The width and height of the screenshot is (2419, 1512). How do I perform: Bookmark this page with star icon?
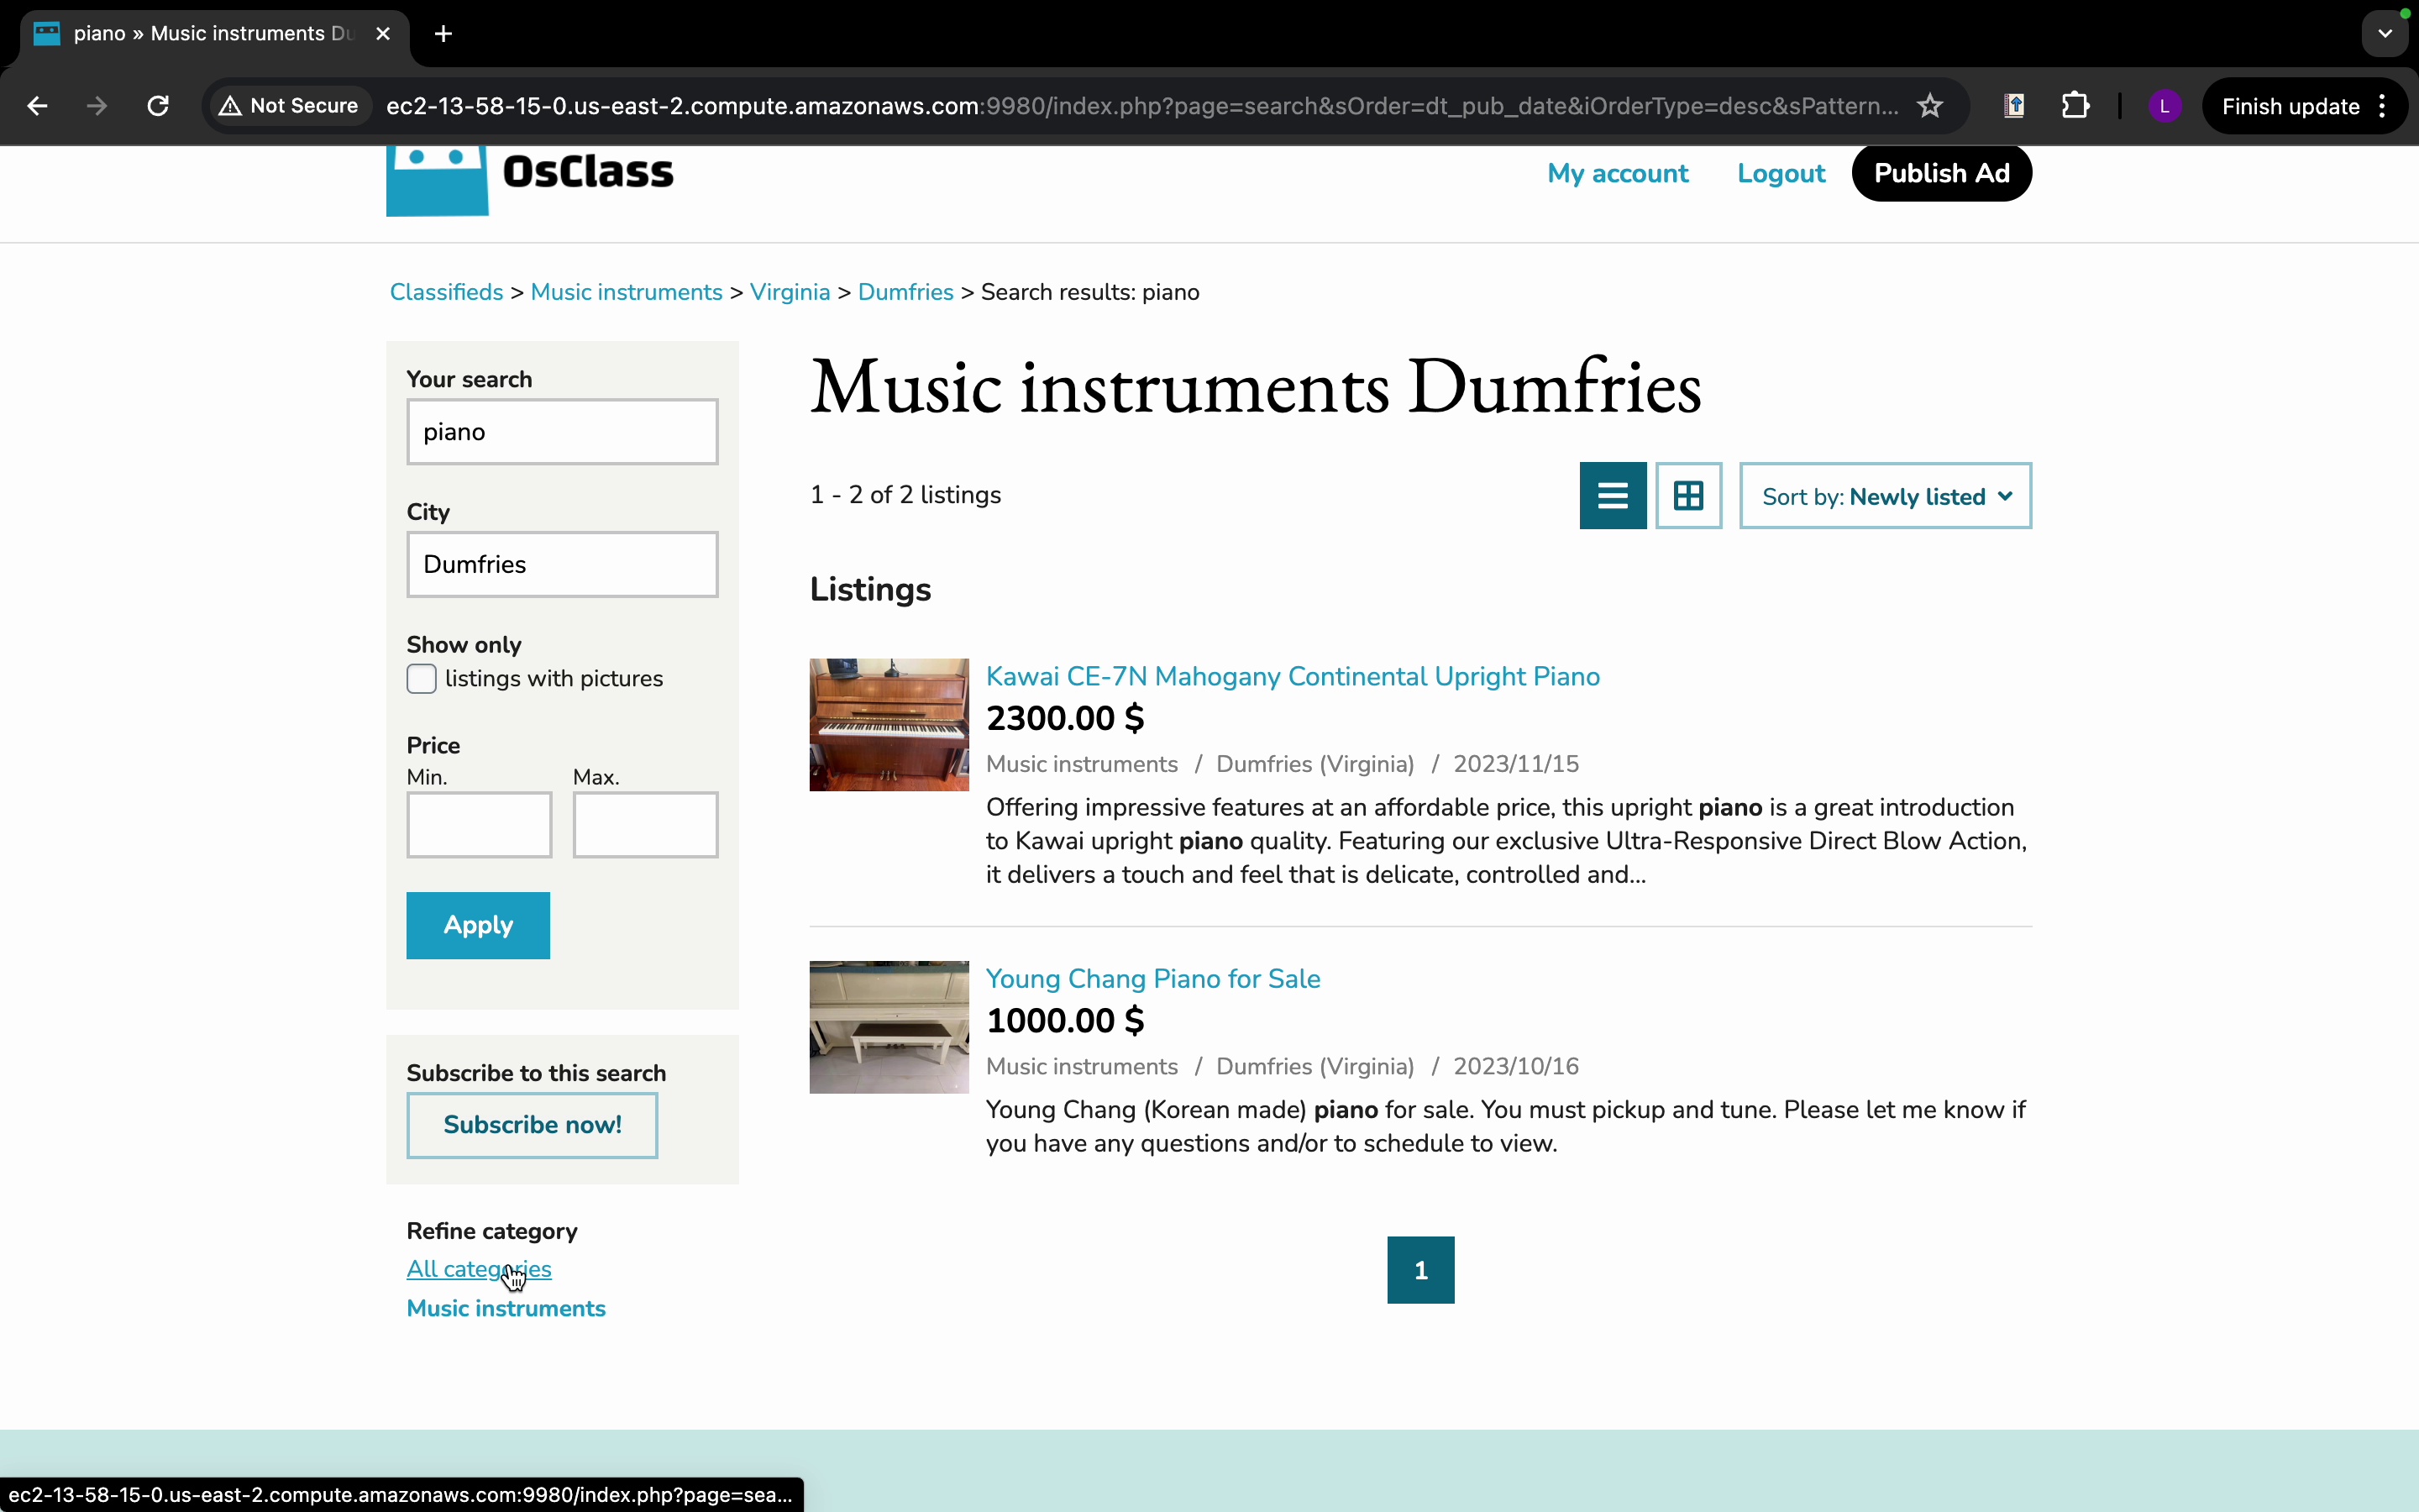click(x=1930, y=106)
